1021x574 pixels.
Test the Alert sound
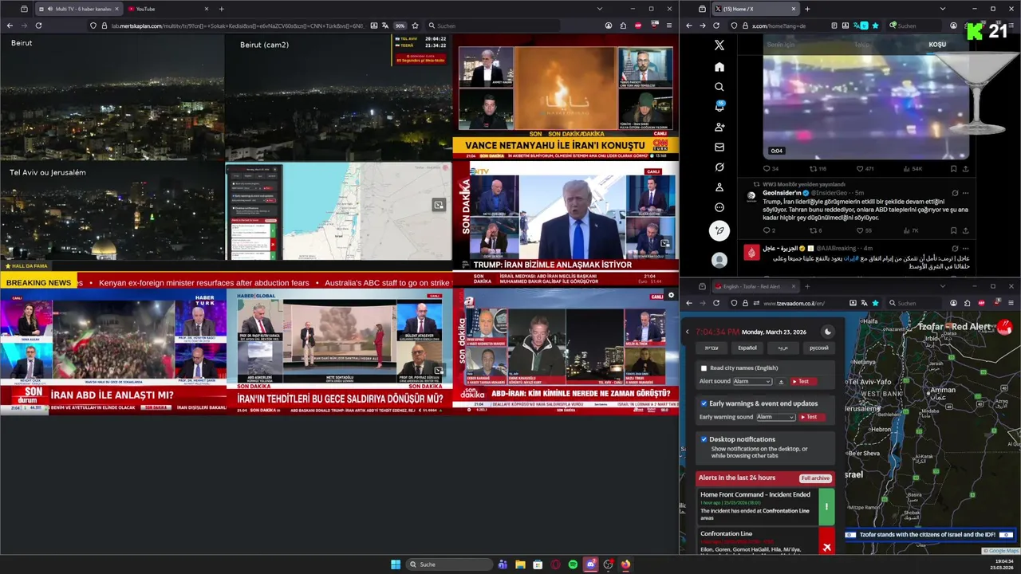[x=805, y=382]
